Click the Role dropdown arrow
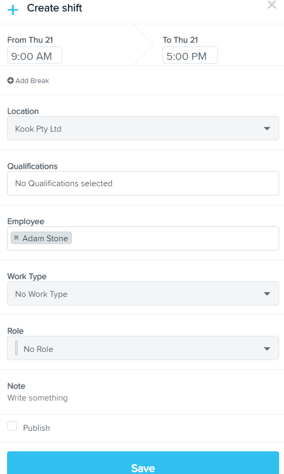 click(x=267, y=349)
